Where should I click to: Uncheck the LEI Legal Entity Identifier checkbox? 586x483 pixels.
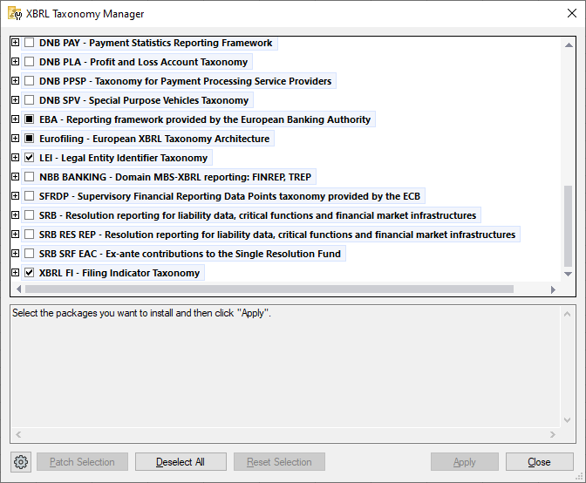[x=30, y=158]
